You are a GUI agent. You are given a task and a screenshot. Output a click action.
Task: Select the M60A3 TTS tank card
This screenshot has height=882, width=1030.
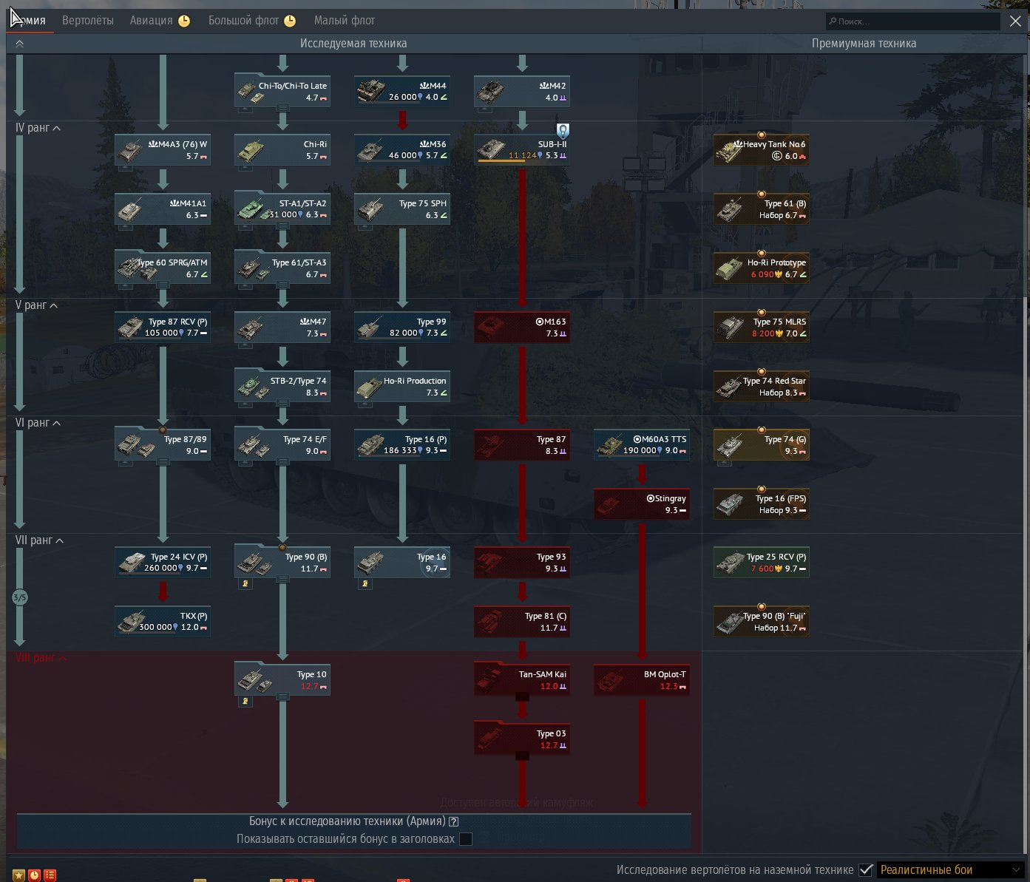(641, 444)
